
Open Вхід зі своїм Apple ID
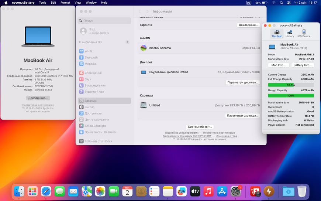click(104, 31)
